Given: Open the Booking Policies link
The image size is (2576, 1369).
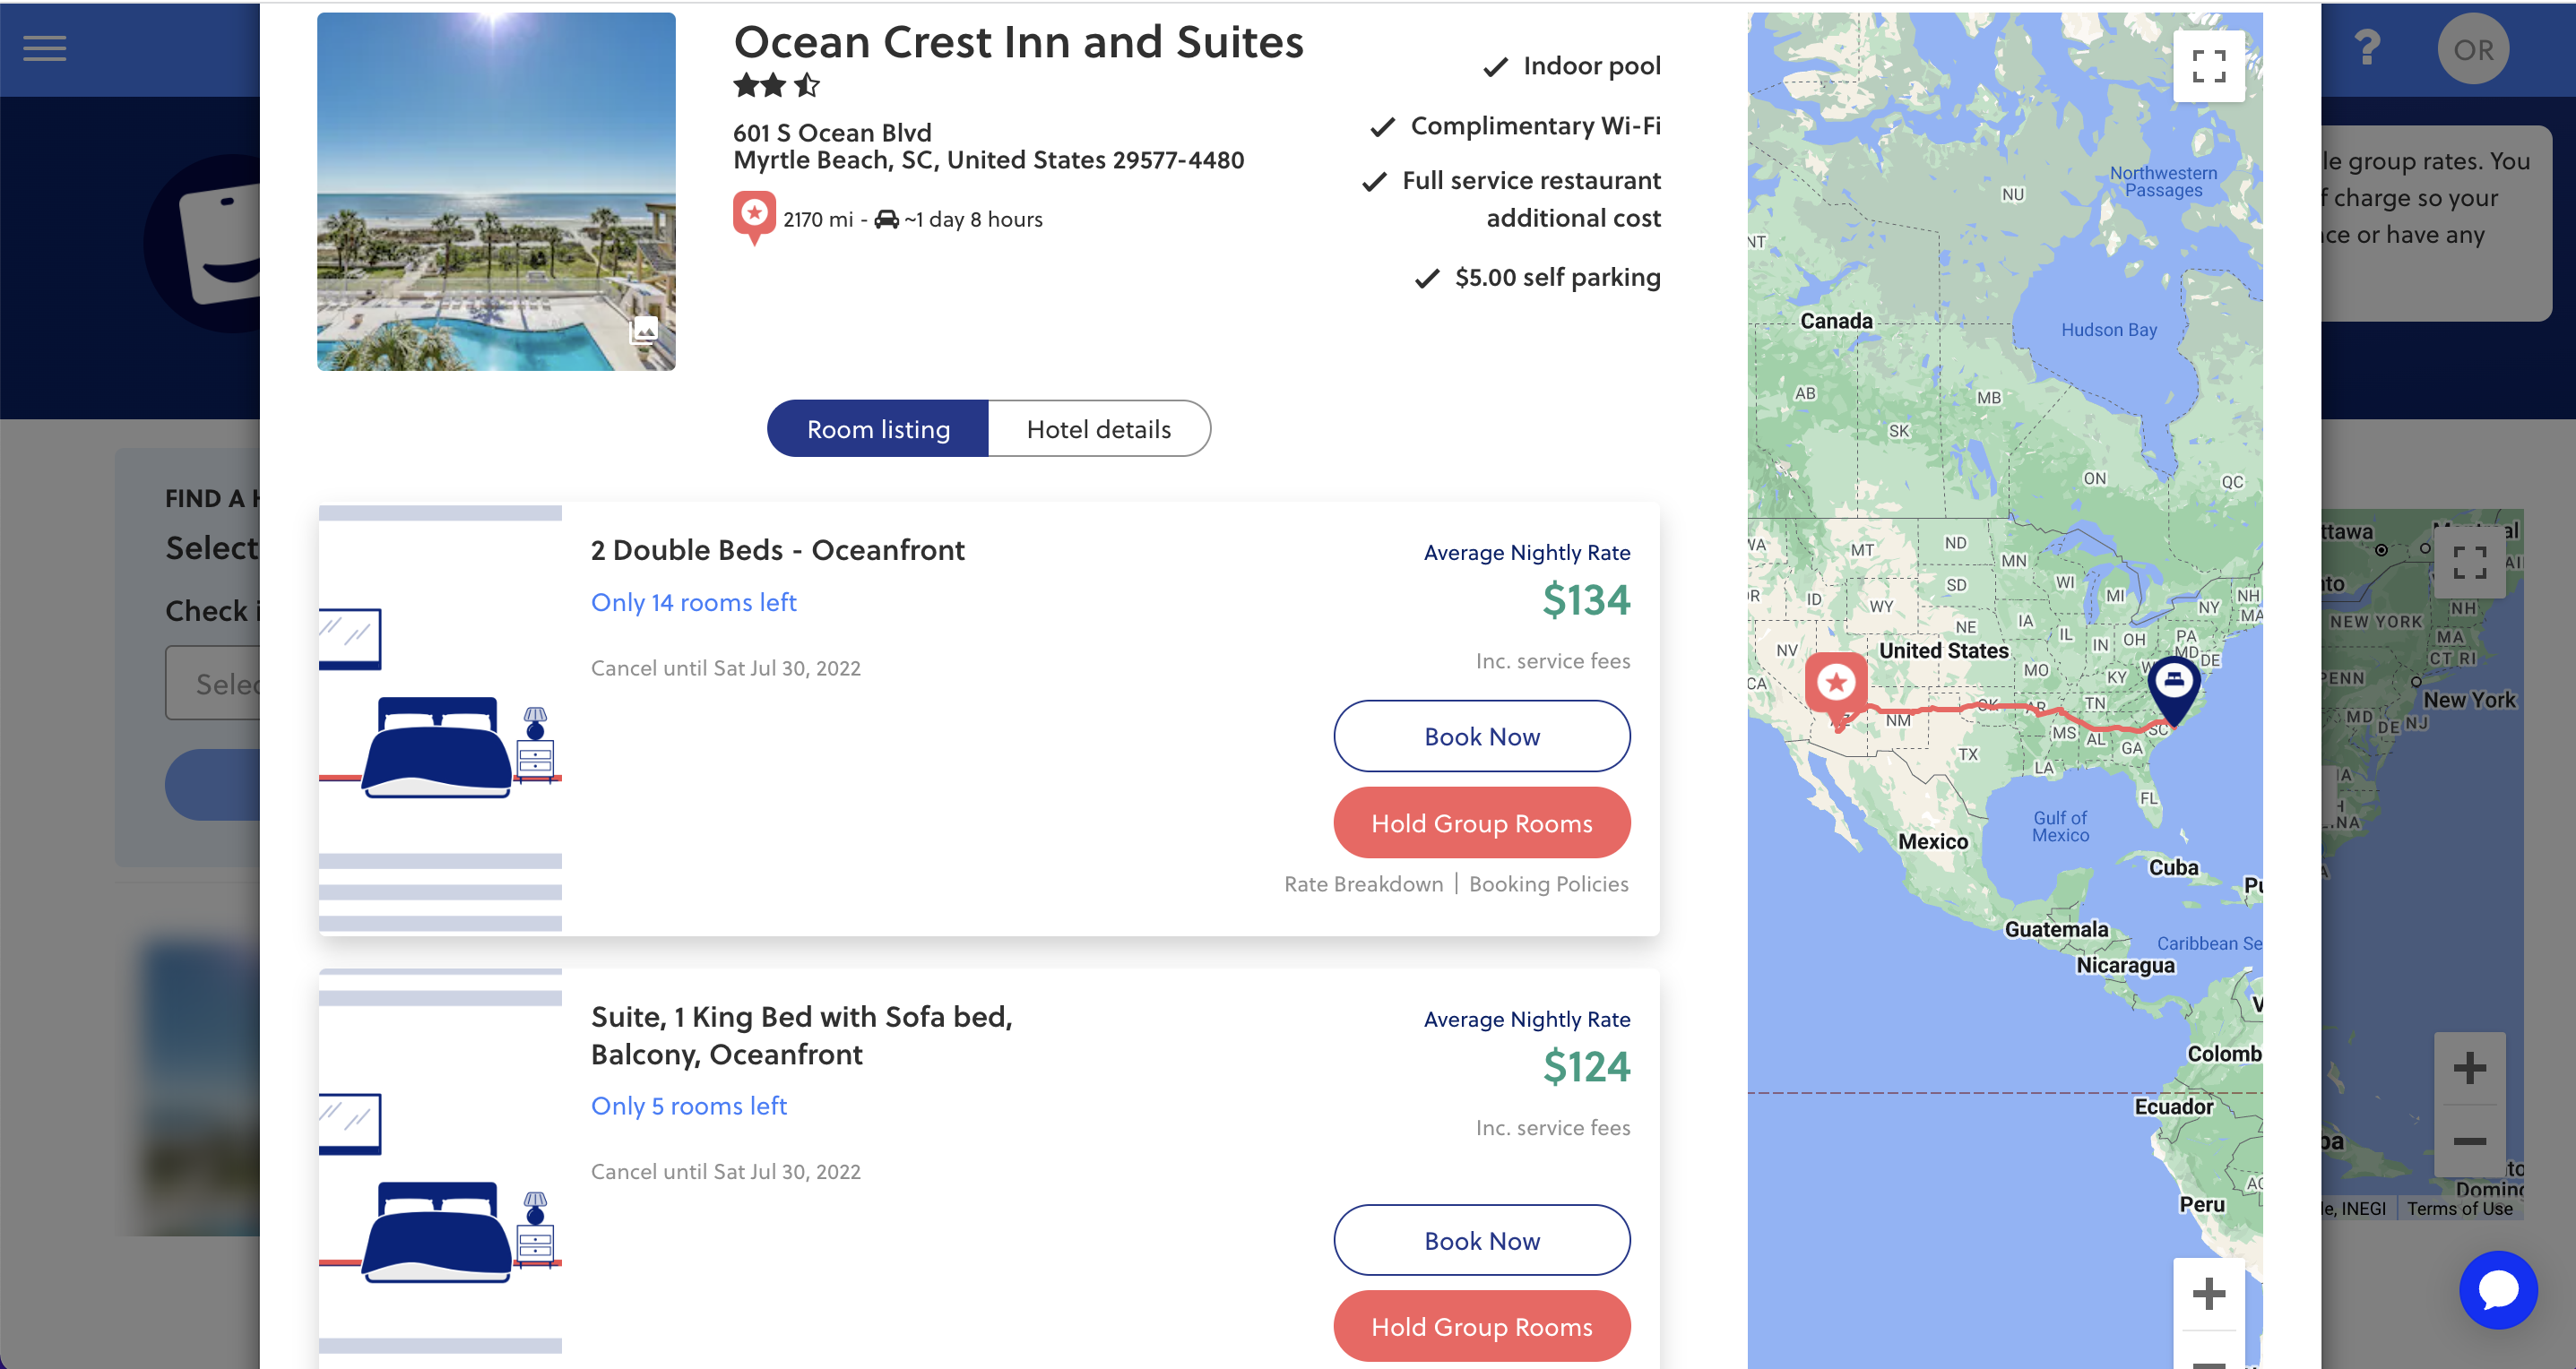Looking at the screenshot, I should (1548, 884).
